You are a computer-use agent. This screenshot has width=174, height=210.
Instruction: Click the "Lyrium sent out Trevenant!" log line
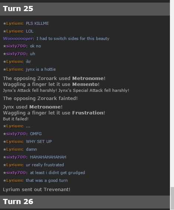pos(37,190)
